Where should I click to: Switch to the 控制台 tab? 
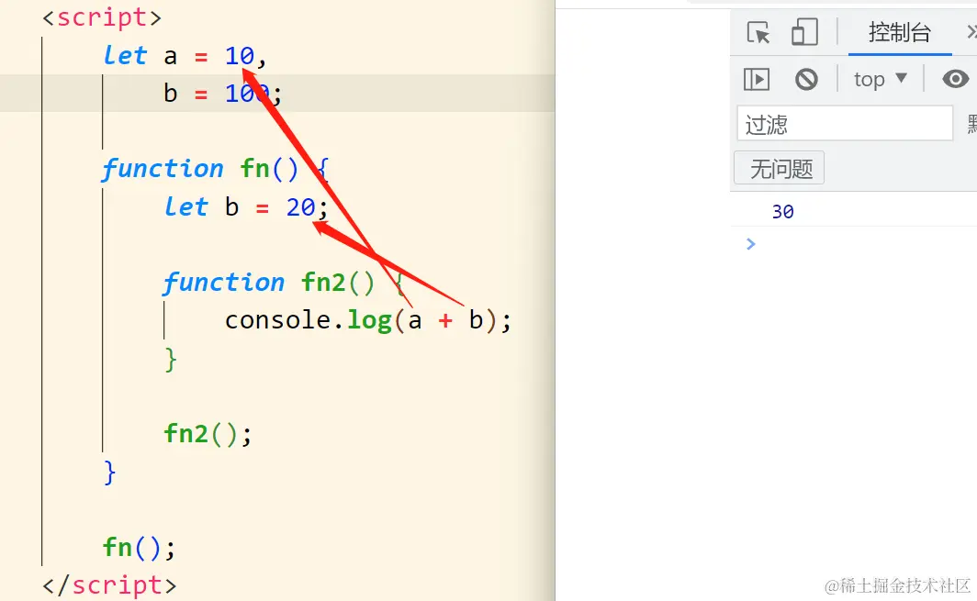900,32
